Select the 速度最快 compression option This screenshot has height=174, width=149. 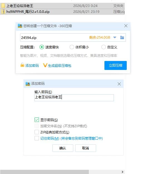coord(42,47)
